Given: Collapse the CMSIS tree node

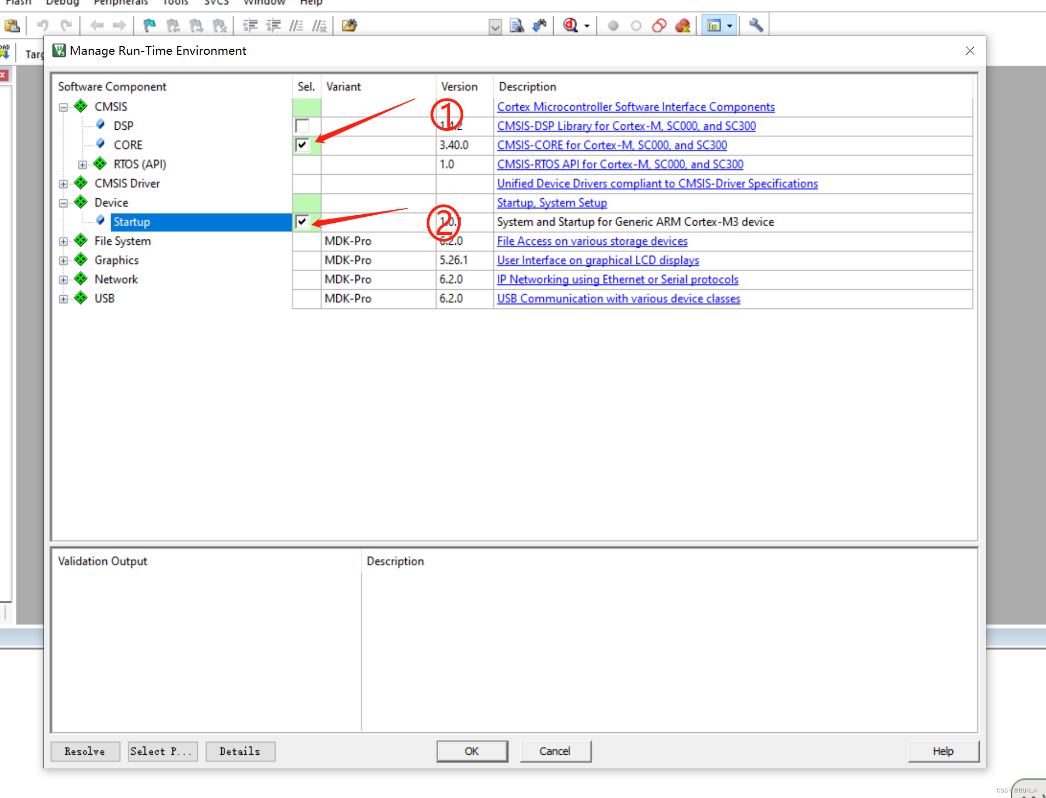Looking at the screenshot, I should 64,107.
